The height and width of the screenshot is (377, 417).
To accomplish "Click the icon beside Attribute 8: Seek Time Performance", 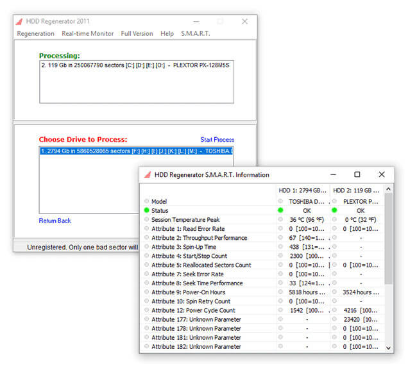I will (146, 283).
